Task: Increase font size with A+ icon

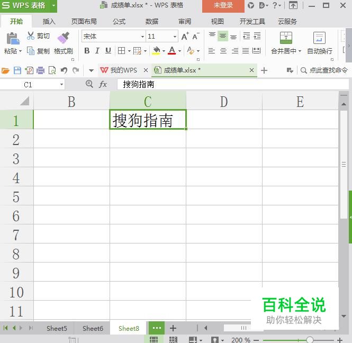Action: click(185, 36)
